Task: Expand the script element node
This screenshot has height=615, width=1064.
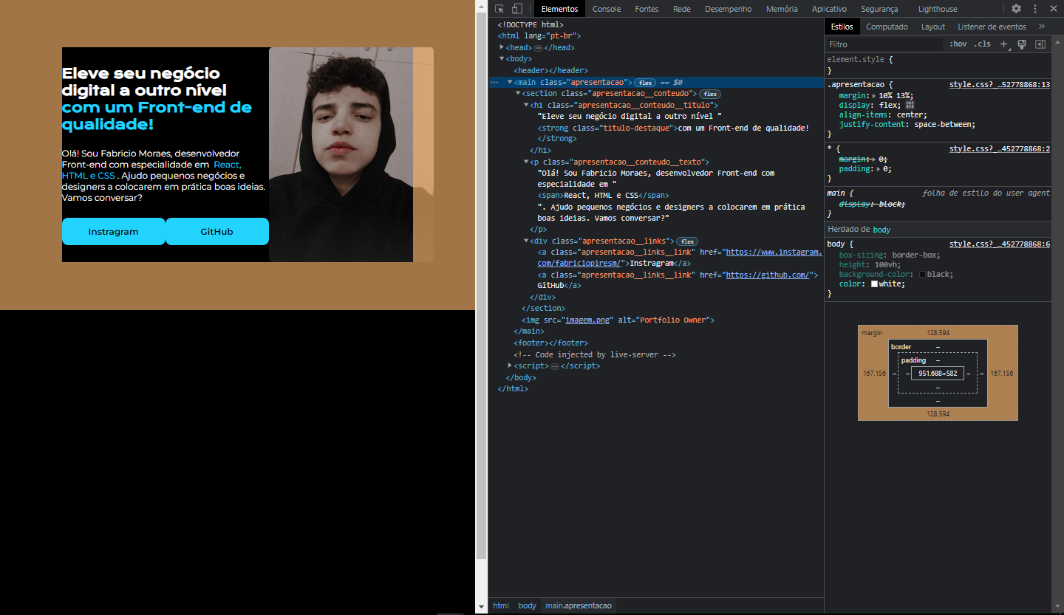Action: [x=510, y=366]
